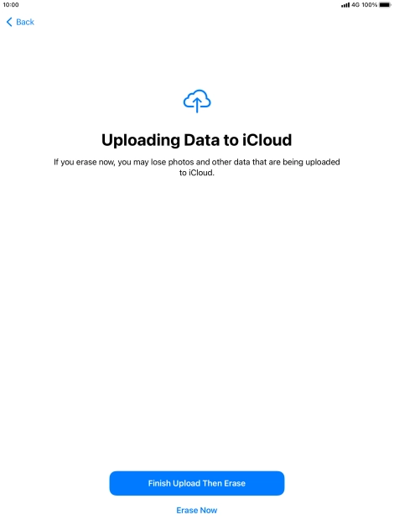The image size is (394, 525).
Task: Select Finish Upload Then Erase button
Action: click(197, 483)
